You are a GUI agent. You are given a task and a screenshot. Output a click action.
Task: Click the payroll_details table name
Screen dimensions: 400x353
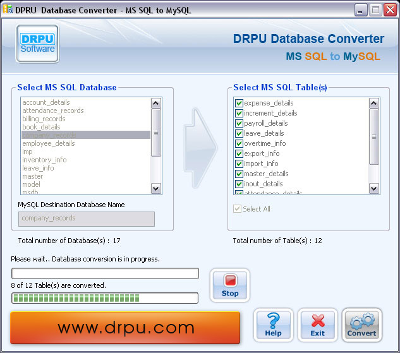266,123
